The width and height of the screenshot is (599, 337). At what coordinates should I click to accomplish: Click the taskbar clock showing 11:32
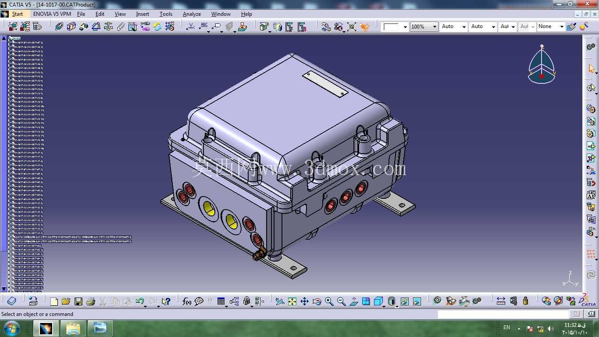[x=575, y=328]
